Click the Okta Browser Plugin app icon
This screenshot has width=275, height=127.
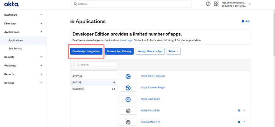pos(128,88)
